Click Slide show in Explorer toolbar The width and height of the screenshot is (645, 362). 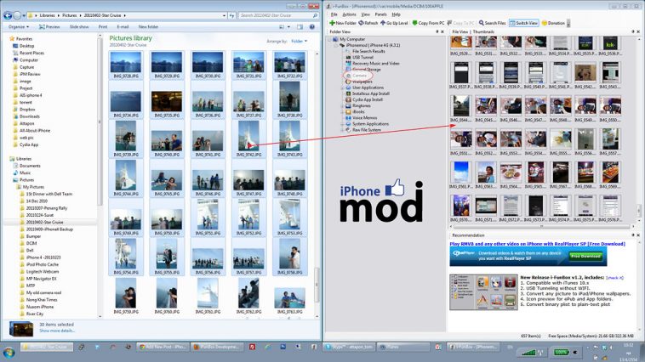point(78,26)
